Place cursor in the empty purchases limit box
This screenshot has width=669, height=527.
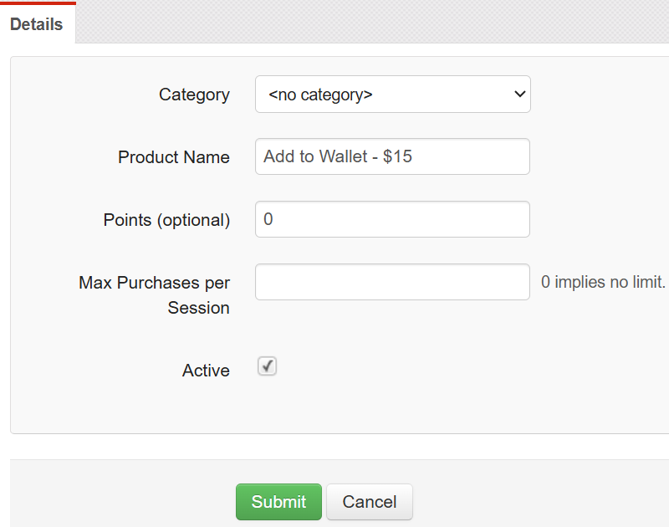point(392,282)
